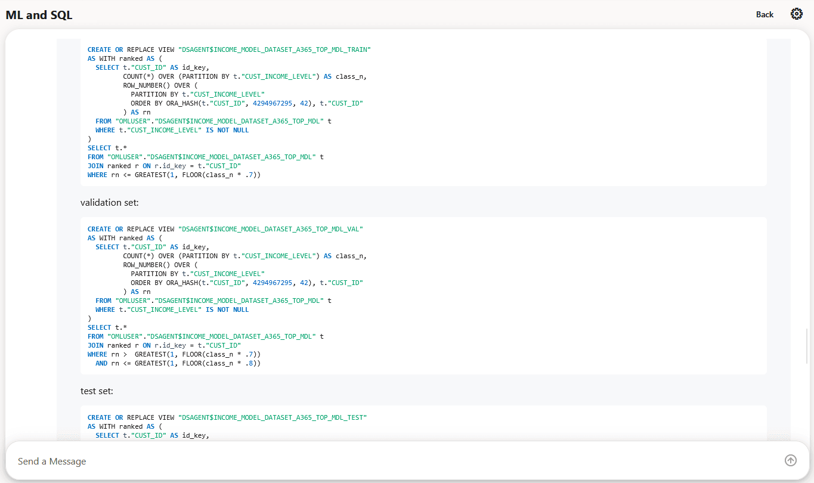Open the settings gear icon
Image resolution: width=814 pixels, height=483 pixels.
tap(797, 14)
